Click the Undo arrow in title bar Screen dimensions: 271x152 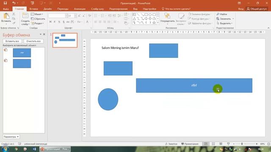pos(14,3)
